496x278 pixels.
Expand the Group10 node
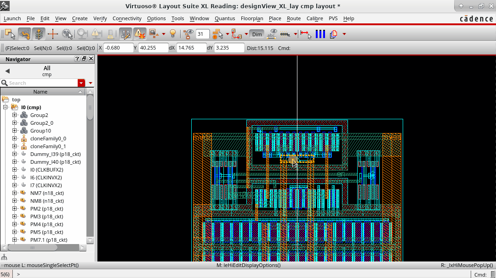pyautogui.click(x=15, y=131)
